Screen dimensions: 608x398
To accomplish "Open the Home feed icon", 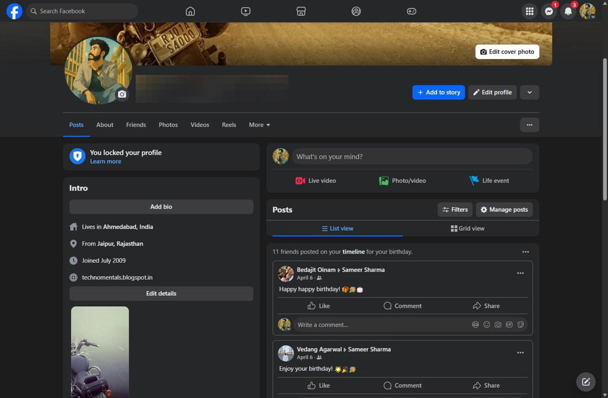I will [190, 11].
